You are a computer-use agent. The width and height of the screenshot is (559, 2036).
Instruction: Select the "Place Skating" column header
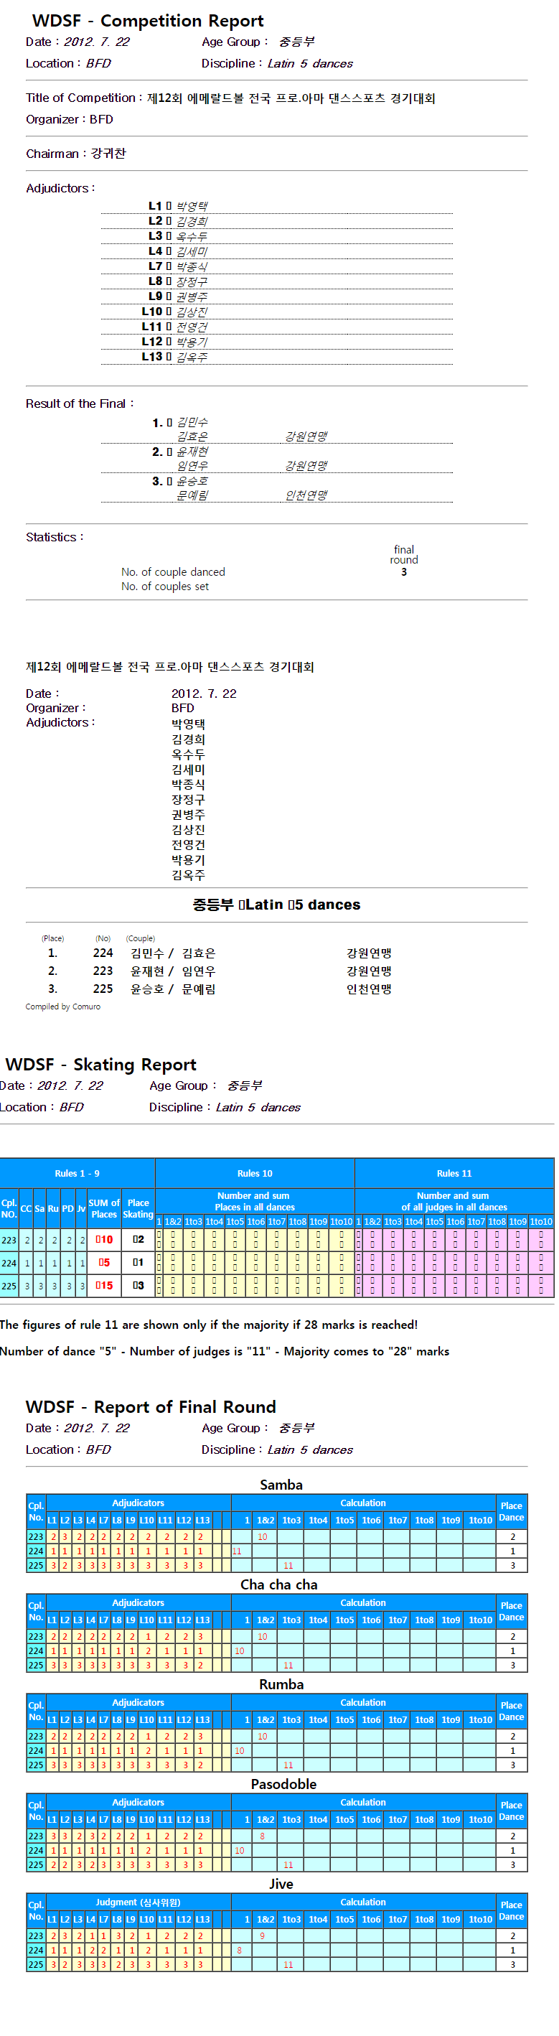pos(138,1208)
